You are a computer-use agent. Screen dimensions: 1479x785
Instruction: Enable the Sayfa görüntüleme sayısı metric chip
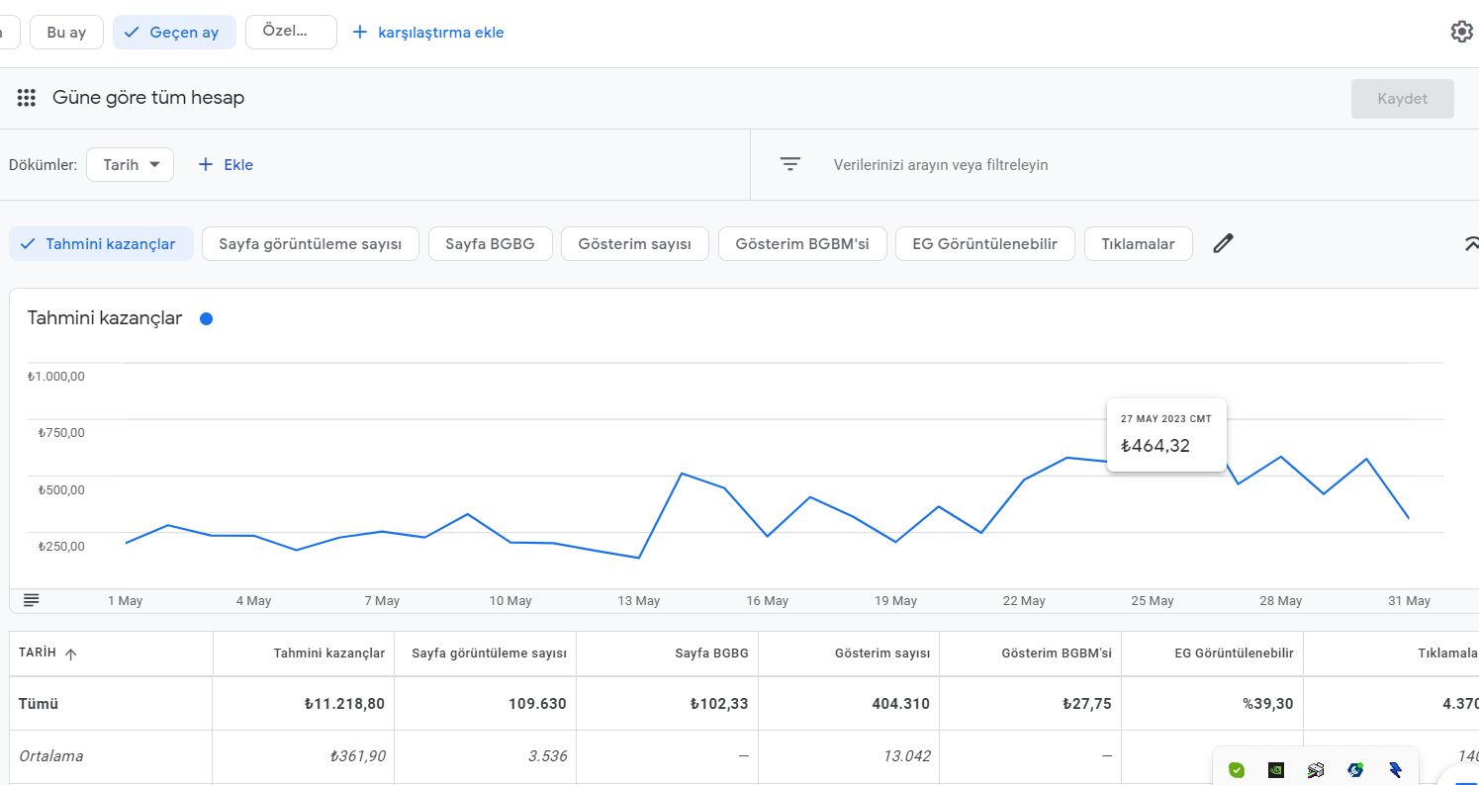pyautogui.click(x=311, y=244)
